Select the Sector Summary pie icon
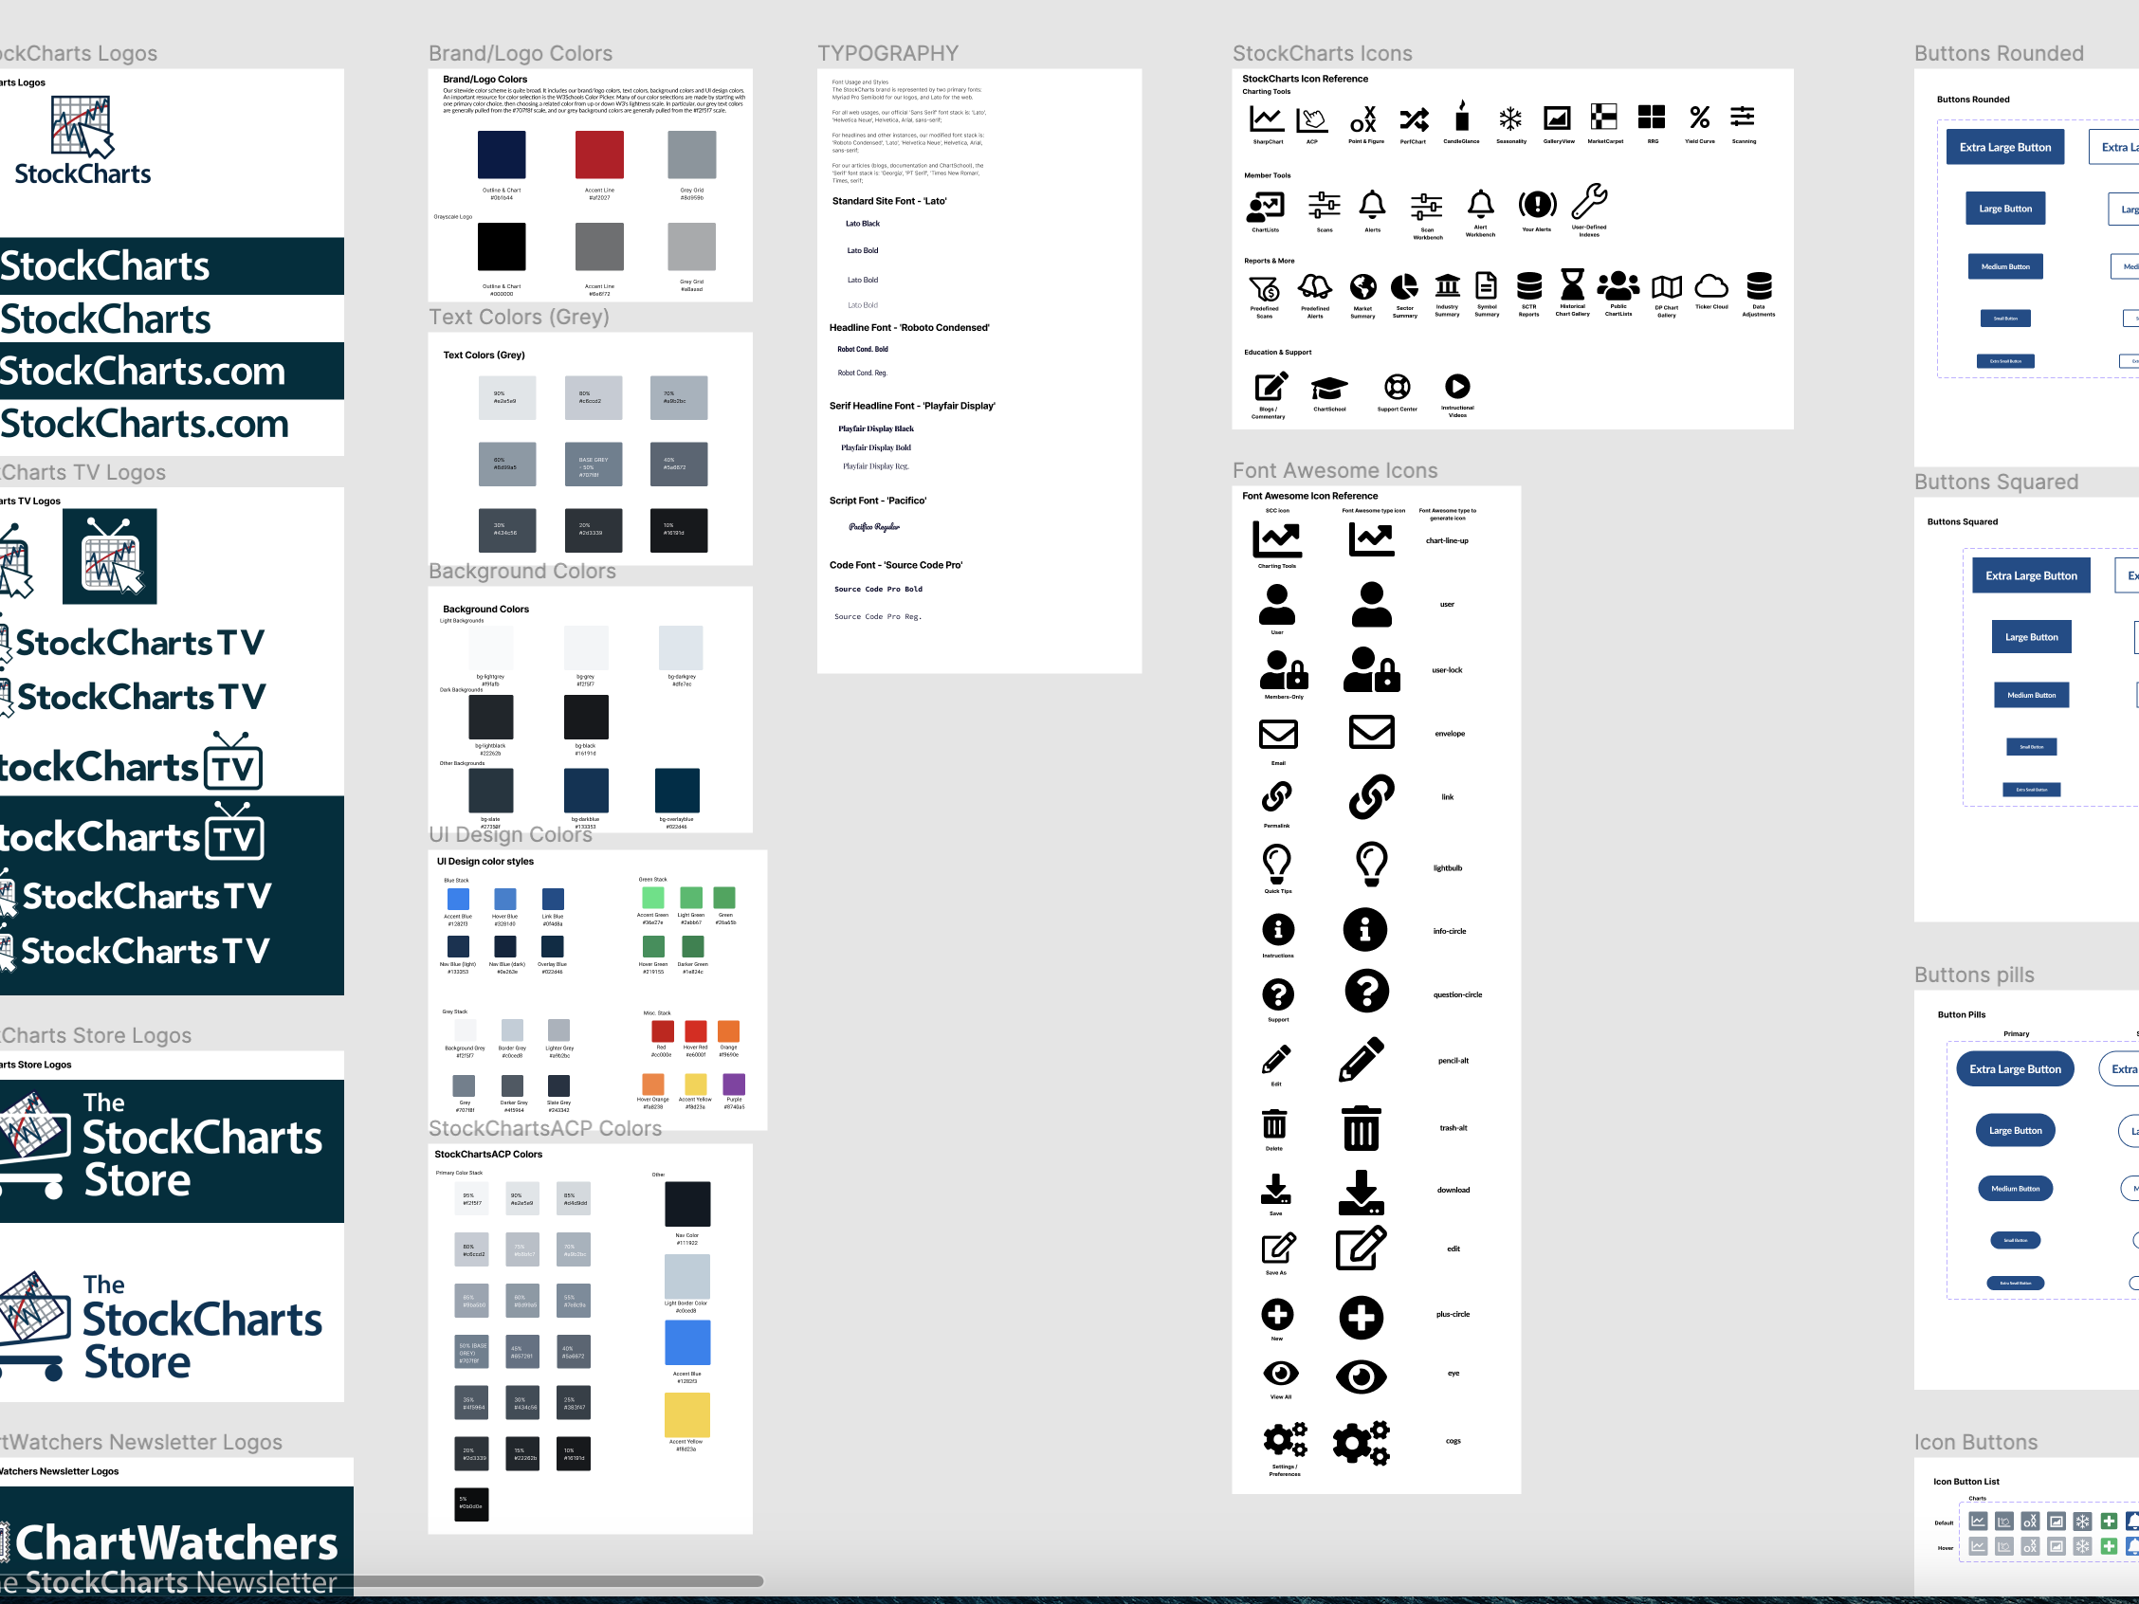This screenshot has width=2139, height=1604. coord(1404,287)
